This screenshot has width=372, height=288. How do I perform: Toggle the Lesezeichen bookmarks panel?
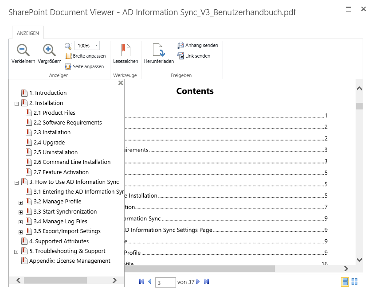tap(125, 54)
